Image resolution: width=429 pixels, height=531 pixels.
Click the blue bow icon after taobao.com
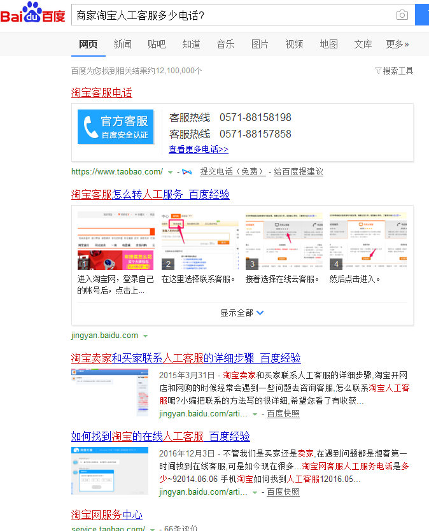tap(186, 172)
